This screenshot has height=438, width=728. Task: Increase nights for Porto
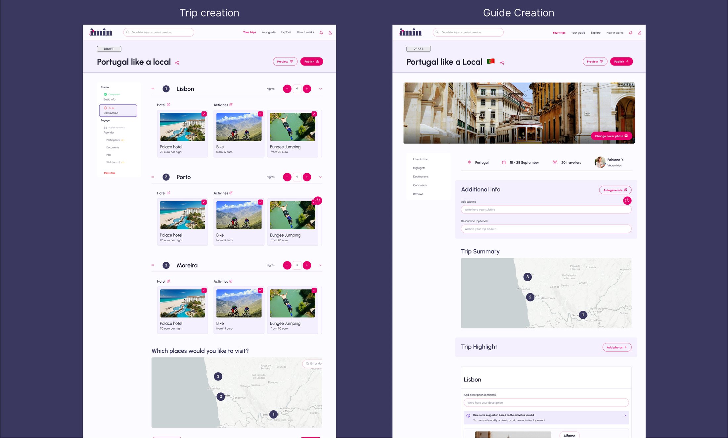point(307,177)
